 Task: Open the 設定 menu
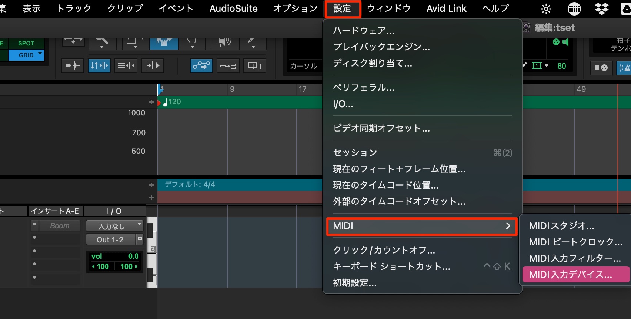342,9
